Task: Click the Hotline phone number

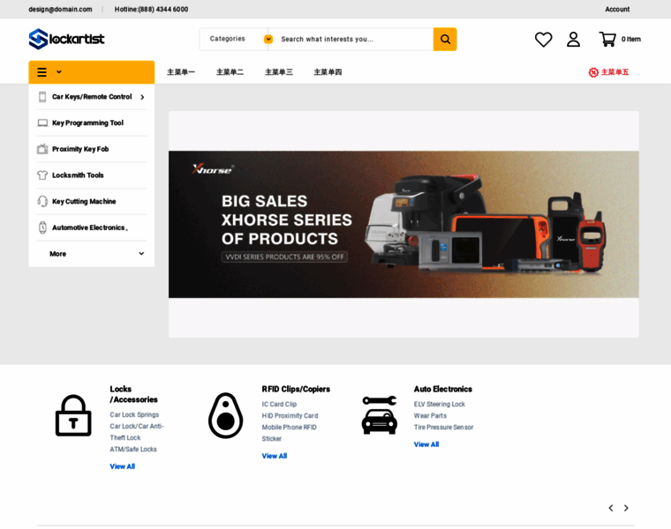Action: coord(151,10)
